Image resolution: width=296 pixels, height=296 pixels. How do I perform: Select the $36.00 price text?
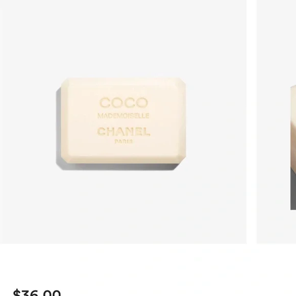pyautogui.click(x=37, y=292)
